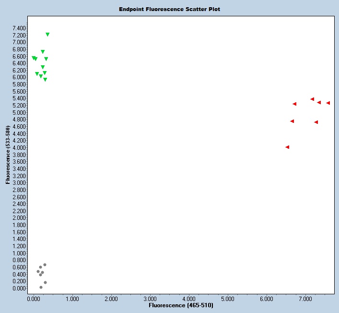This screenshot has height=313, width=339.
Task: Pick the lowest gray data point near zero
Action: click(41, 287)
